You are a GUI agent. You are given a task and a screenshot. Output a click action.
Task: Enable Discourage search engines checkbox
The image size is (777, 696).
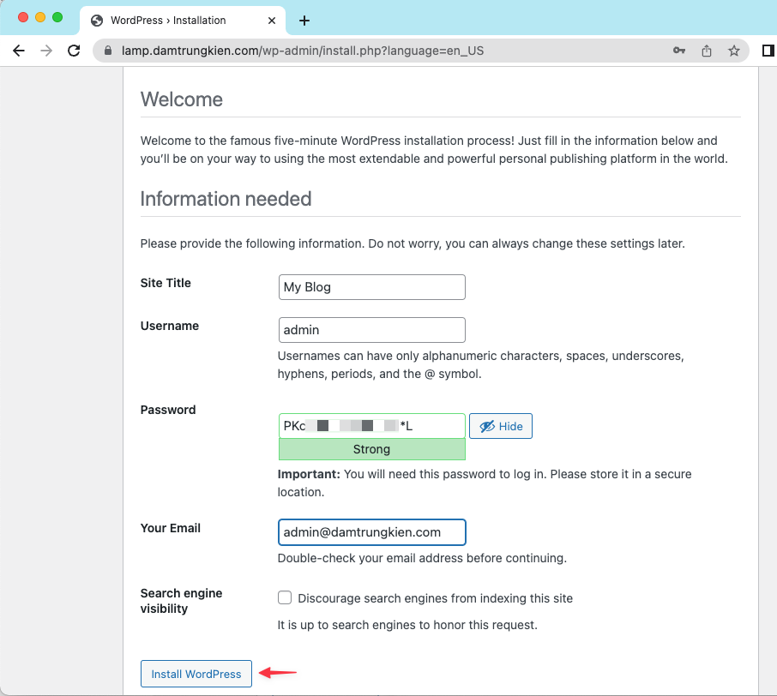285,597
